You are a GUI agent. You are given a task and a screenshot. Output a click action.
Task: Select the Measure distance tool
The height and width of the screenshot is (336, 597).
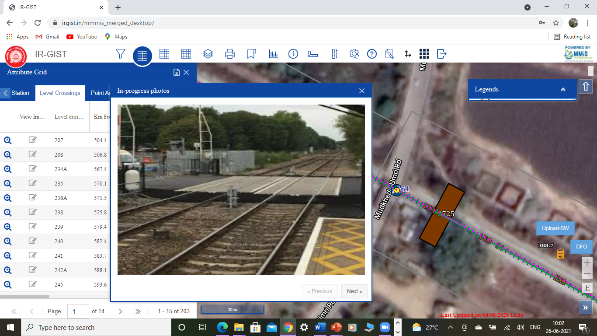(312, 54)
